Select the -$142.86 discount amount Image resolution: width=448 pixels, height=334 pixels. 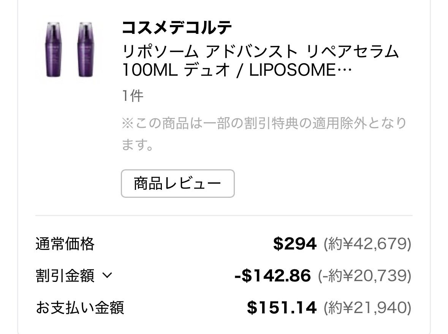point(272,276)
